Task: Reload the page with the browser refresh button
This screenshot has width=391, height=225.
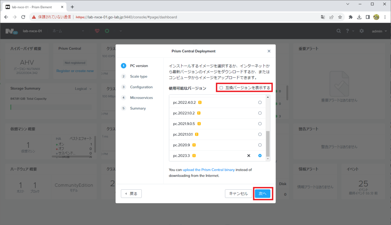Action: (23, 17)
